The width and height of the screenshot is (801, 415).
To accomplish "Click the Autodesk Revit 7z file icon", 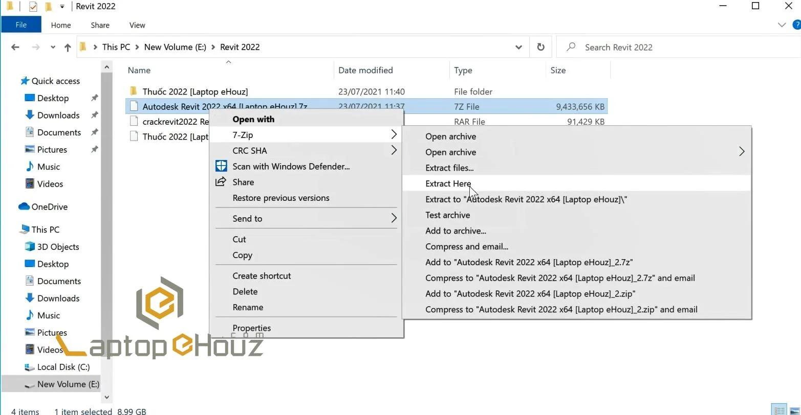I will (x=134, y=106).
